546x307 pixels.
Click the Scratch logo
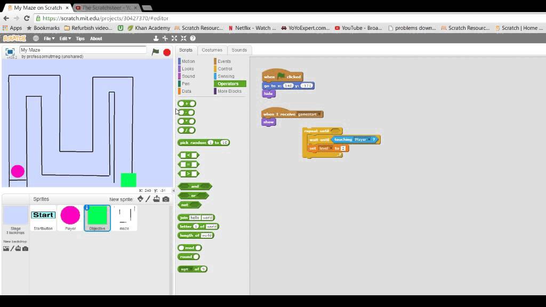[x=14, y=38]
